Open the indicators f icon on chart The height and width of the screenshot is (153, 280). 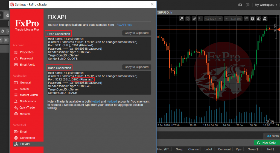click(x=252, y=19)
